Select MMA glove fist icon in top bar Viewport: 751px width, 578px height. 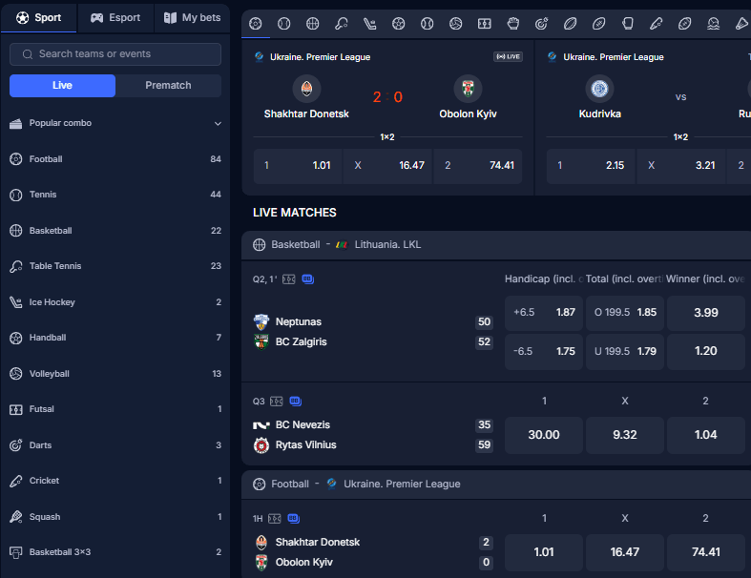[513, 24]
